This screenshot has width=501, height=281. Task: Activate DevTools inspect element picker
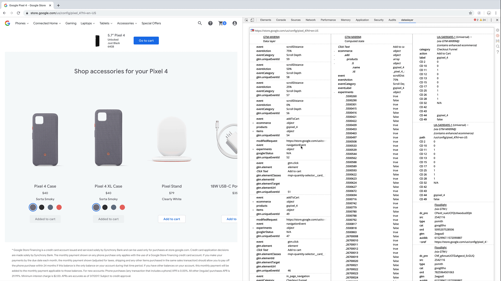tap(246, 20)
